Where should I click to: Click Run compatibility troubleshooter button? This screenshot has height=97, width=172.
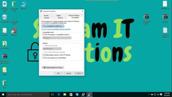pyautogui.click(x=53, y=26)
